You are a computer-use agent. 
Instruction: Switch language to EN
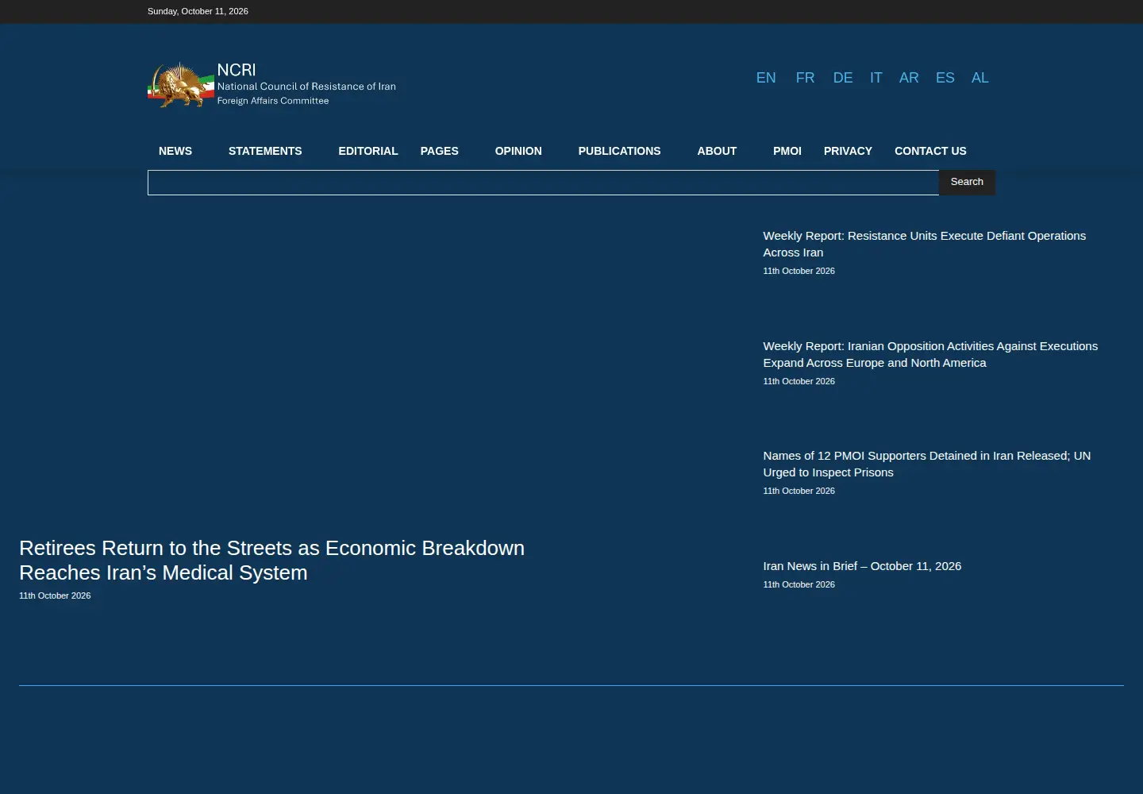click(x=766, y=78)
